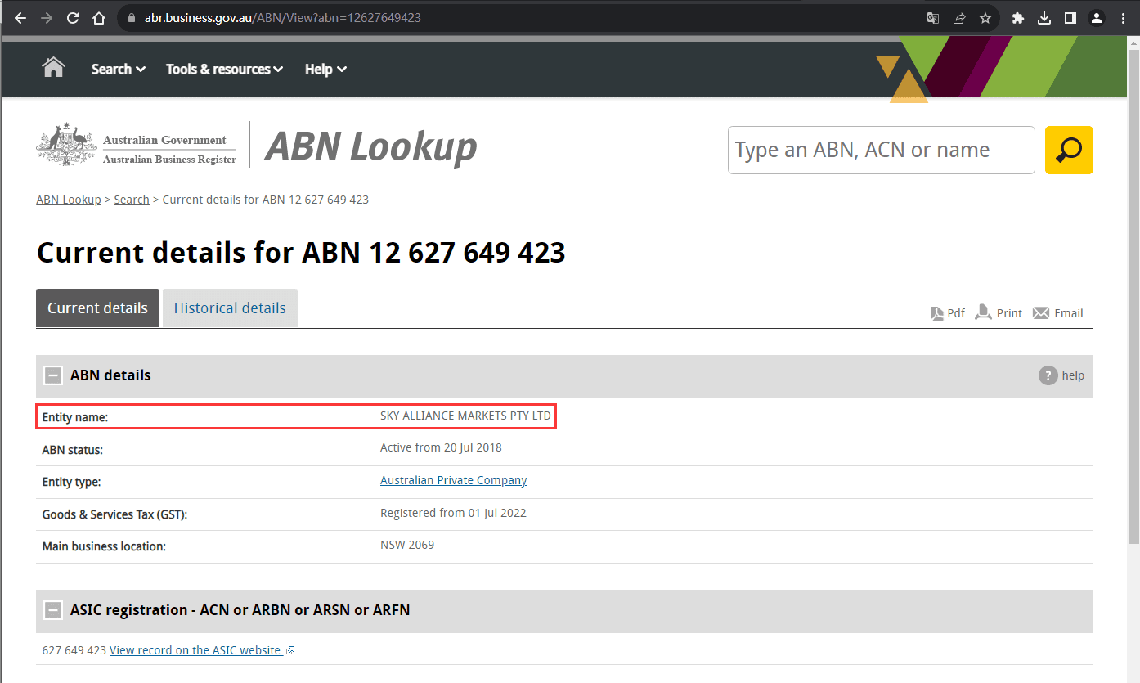1140x683 pixels.
Task: Click Goods & Services Tax (GST) label
Action: (x=115, y=514)
